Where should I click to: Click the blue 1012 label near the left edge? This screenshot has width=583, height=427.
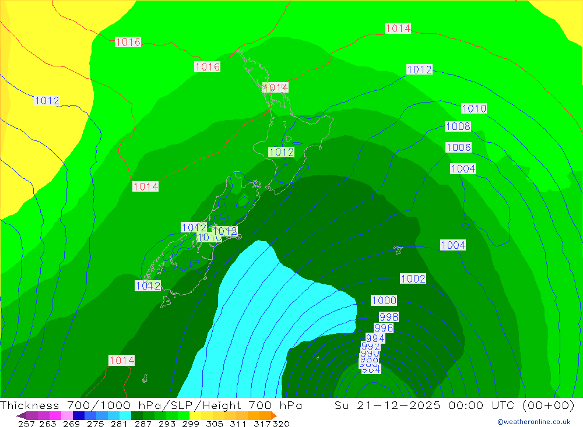click(47, 101)
